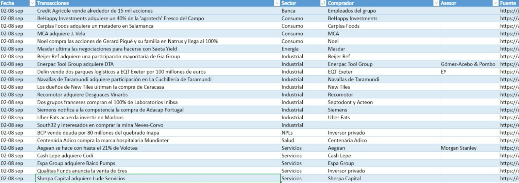The width and height of the screenshot is (519, 183).
Task: Select cell 'MCA adquiere J. Vela'
Action: tap(158, 34)
